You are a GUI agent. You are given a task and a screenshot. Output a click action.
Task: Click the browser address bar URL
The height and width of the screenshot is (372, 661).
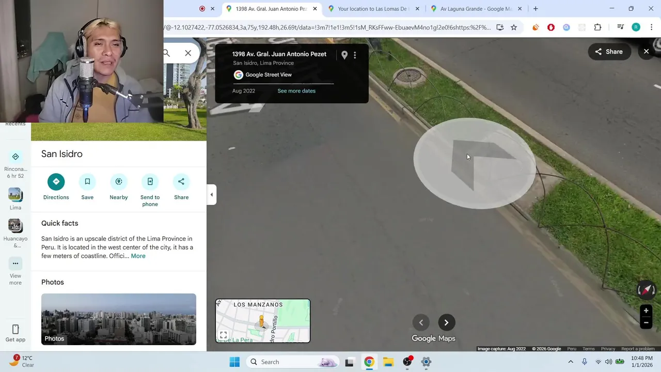click(x=328, y=27)
